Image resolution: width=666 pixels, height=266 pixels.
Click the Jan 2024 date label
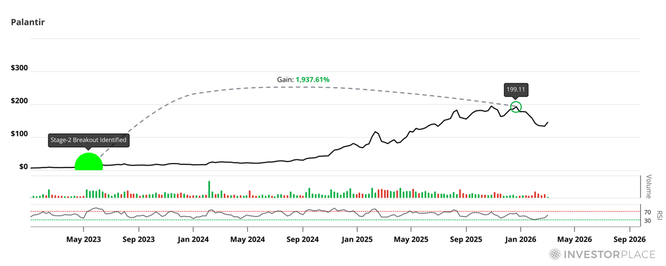pyautogui.click(x=193, y=240)
